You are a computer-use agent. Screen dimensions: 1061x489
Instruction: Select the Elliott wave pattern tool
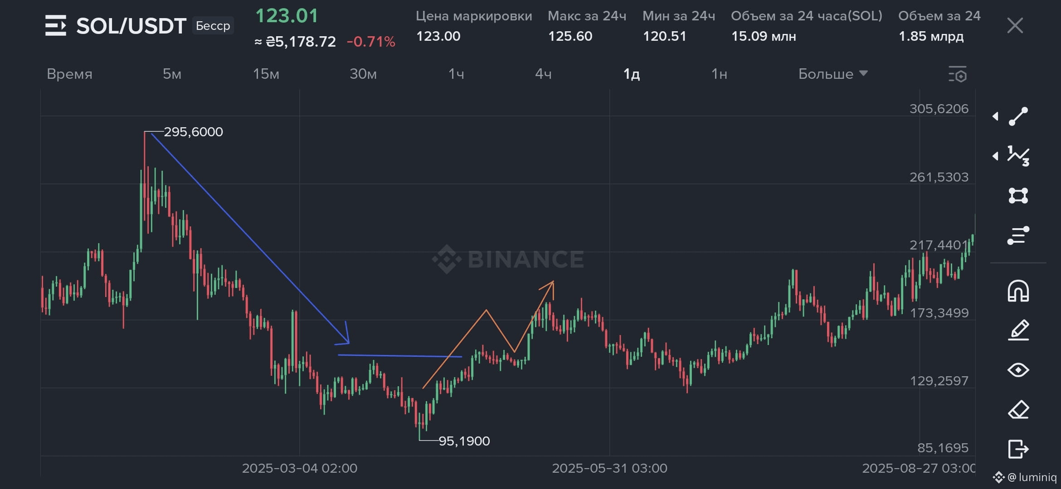[1018, 156]
